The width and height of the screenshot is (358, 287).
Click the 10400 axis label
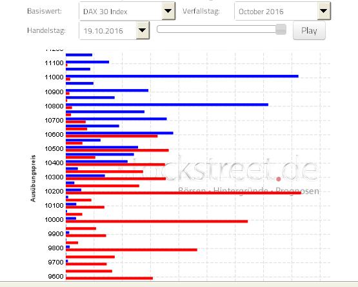54,163
